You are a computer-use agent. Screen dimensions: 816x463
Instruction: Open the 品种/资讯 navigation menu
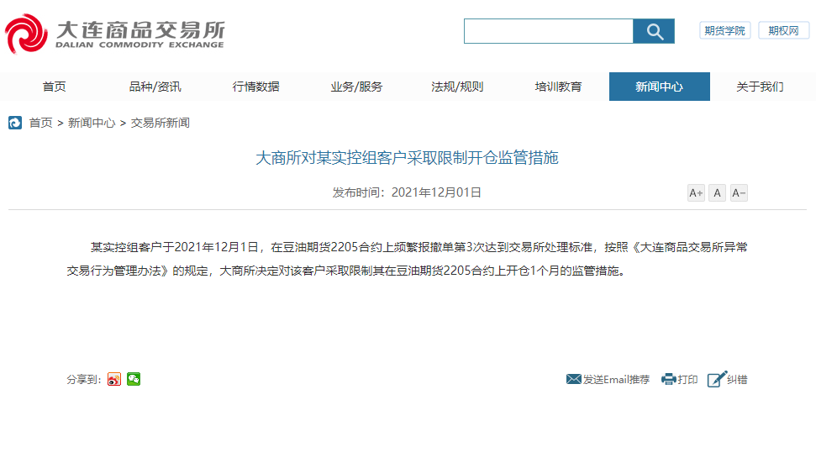[155, 87]
